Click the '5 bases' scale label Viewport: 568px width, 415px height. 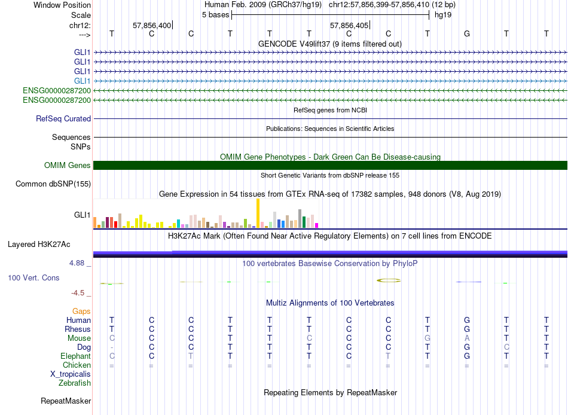click(x=215, y=15)
